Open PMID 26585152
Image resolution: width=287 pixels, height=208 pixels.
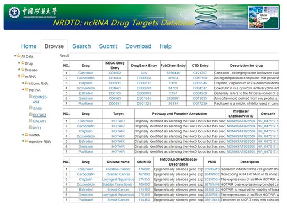(212, 190)
